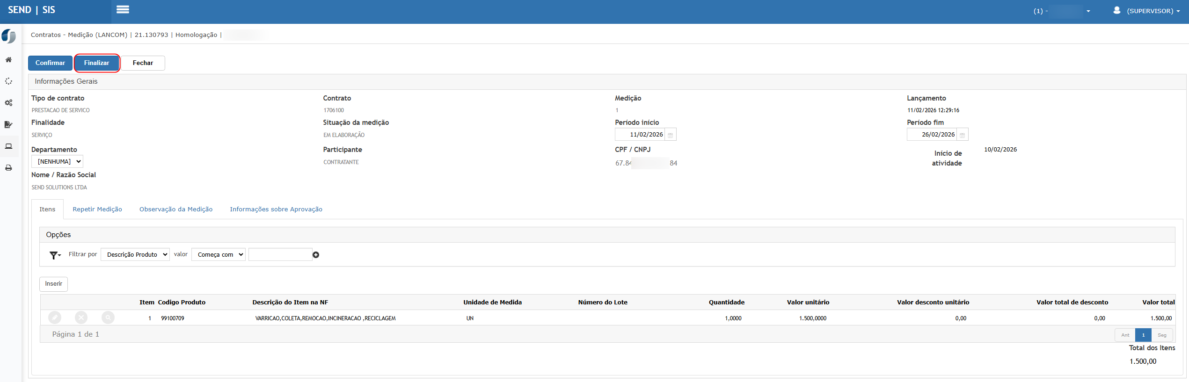Open Informações sobre Aprovação tab

point(276,209)
